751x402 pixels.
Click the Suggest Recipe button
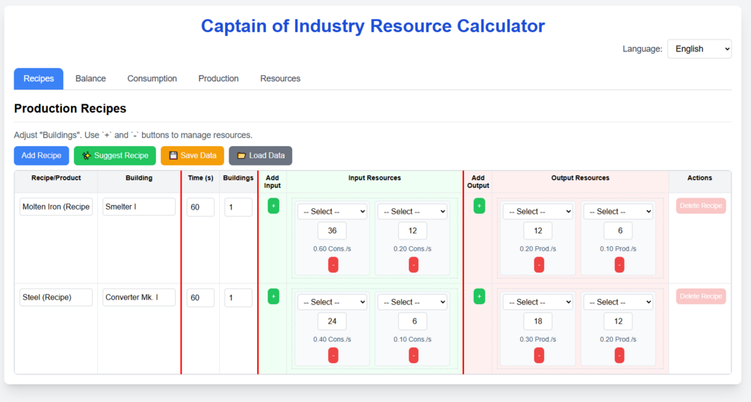point(115,156)
